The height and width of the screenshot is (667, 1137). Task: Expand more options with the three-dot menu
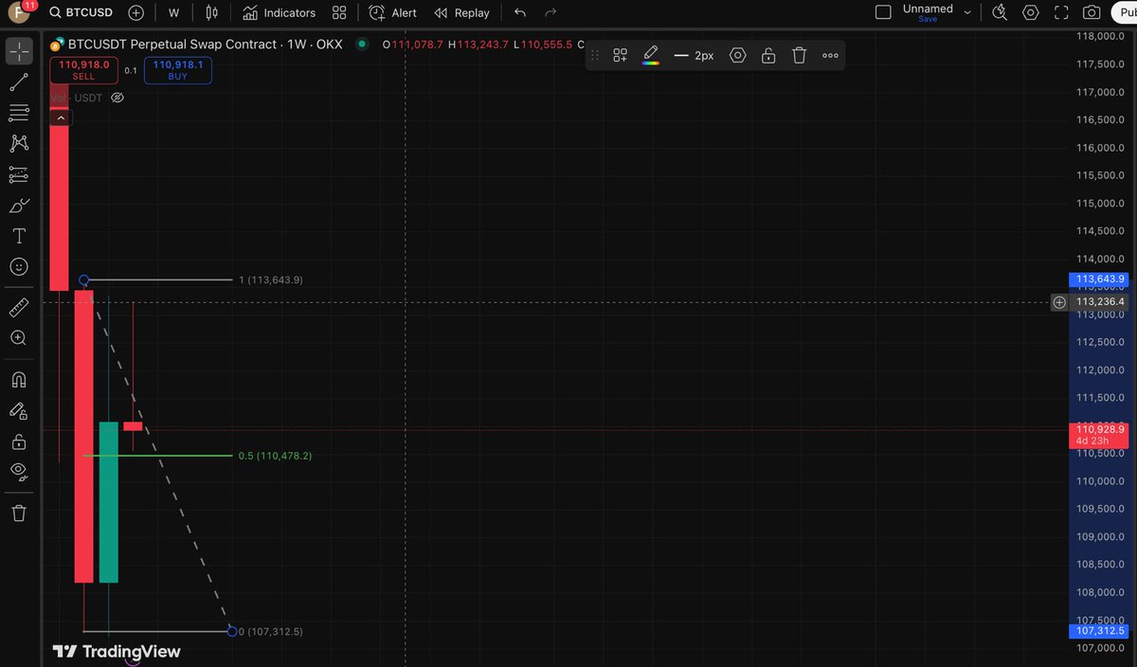(830, 55)
